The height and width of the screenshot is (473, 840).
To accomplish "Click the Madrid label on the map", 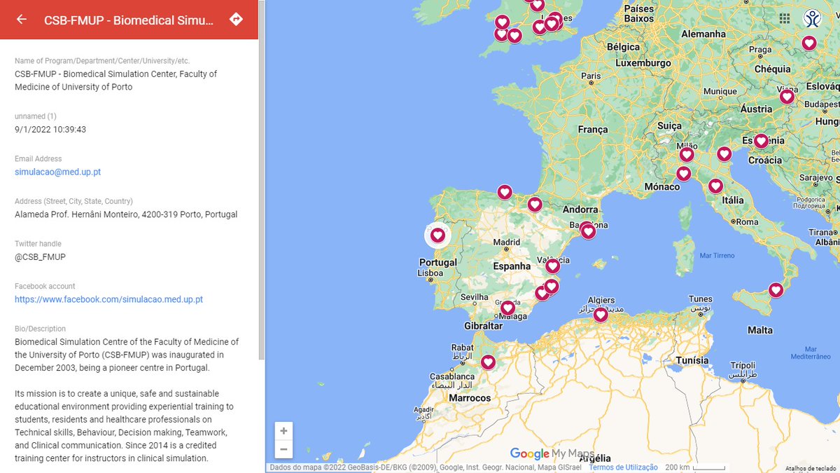I will pyautogui.click(x=507, y=243).
